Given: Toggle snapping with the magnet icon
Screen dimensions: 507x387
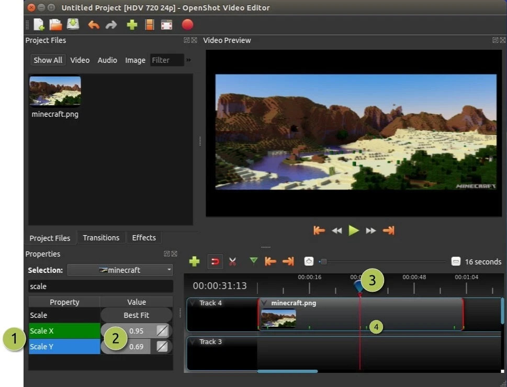Looking at the screenshot, I should [215, 261].
